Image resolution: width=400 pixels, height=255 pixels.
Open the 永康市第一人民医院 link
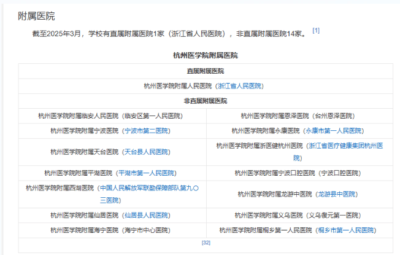pyautogui.click(x=334, y=131)
